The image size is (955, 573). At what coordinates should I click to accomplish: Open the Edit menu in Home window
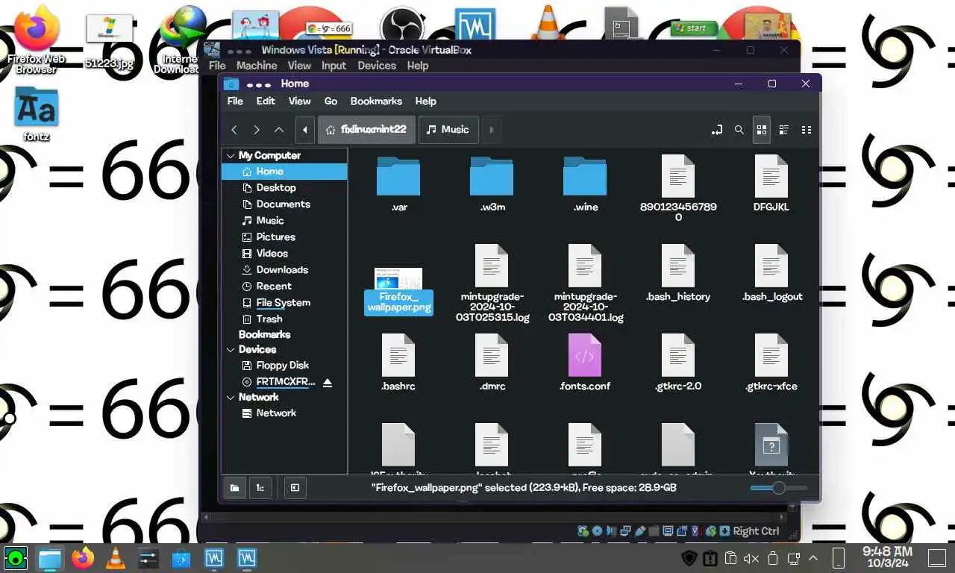pos(266,101)
